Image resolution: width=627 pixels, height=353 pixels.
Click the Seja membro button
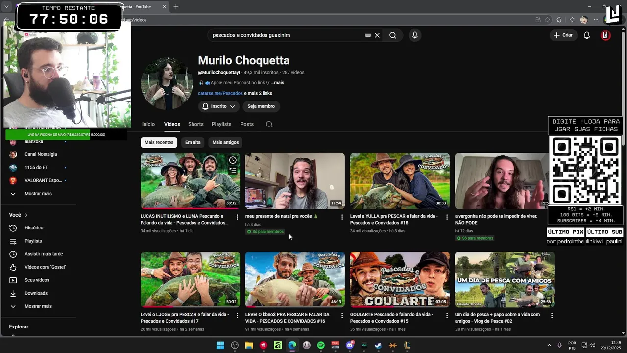261,106
